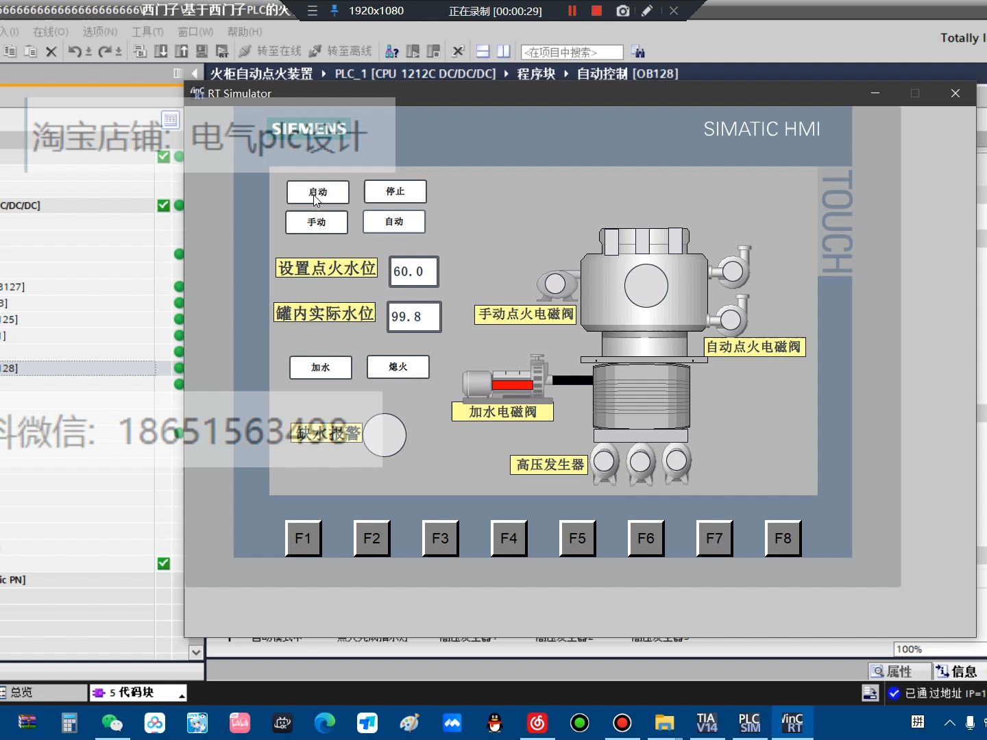This screenshot has height=740, width=987.
Task: Collapse project tree with left arrow
Action: point(195,73)
